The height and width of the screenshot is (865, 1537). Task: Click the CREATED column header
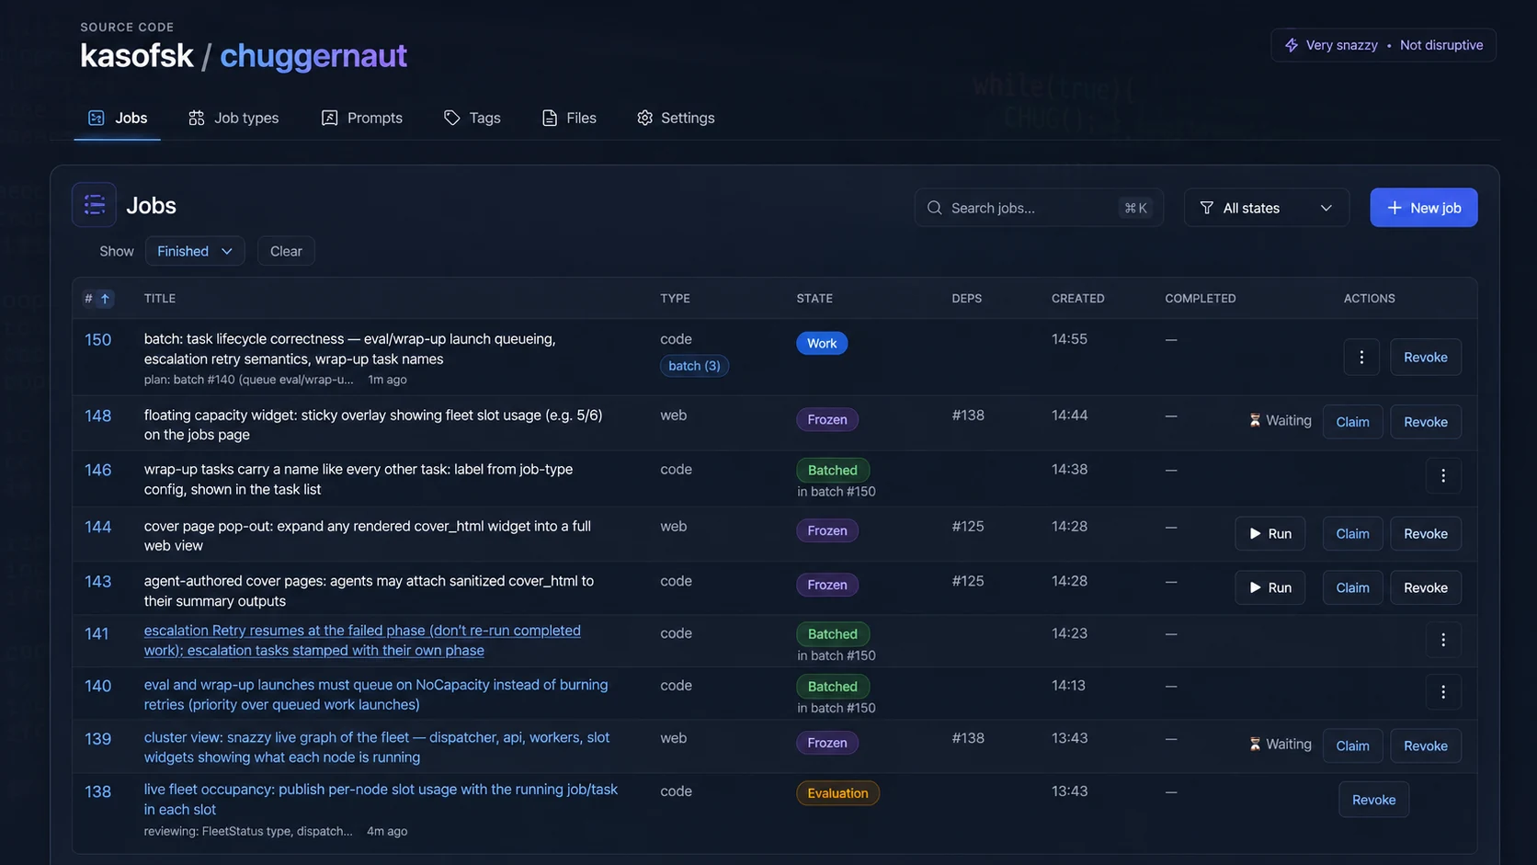[x=1078, y=299]
